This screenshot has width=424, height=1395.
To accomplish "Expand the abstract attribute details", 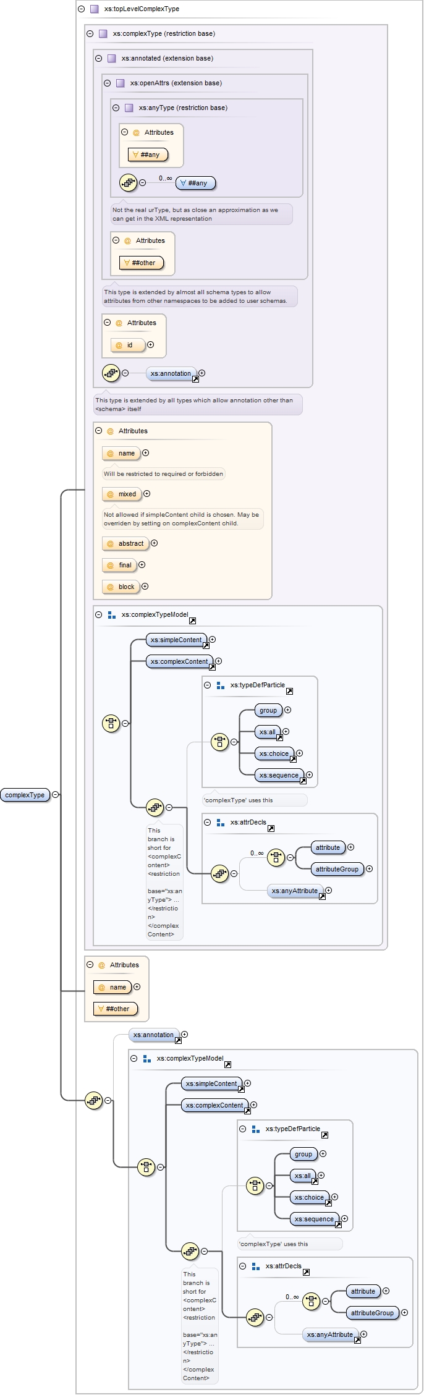I will coord(154,543).
